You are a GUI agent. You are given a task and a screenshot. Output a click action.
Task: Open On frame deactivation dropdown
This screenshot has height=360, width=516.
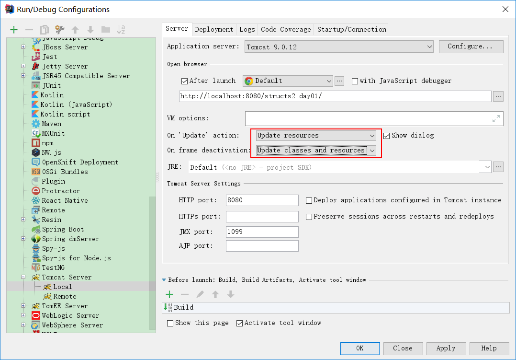316,151
